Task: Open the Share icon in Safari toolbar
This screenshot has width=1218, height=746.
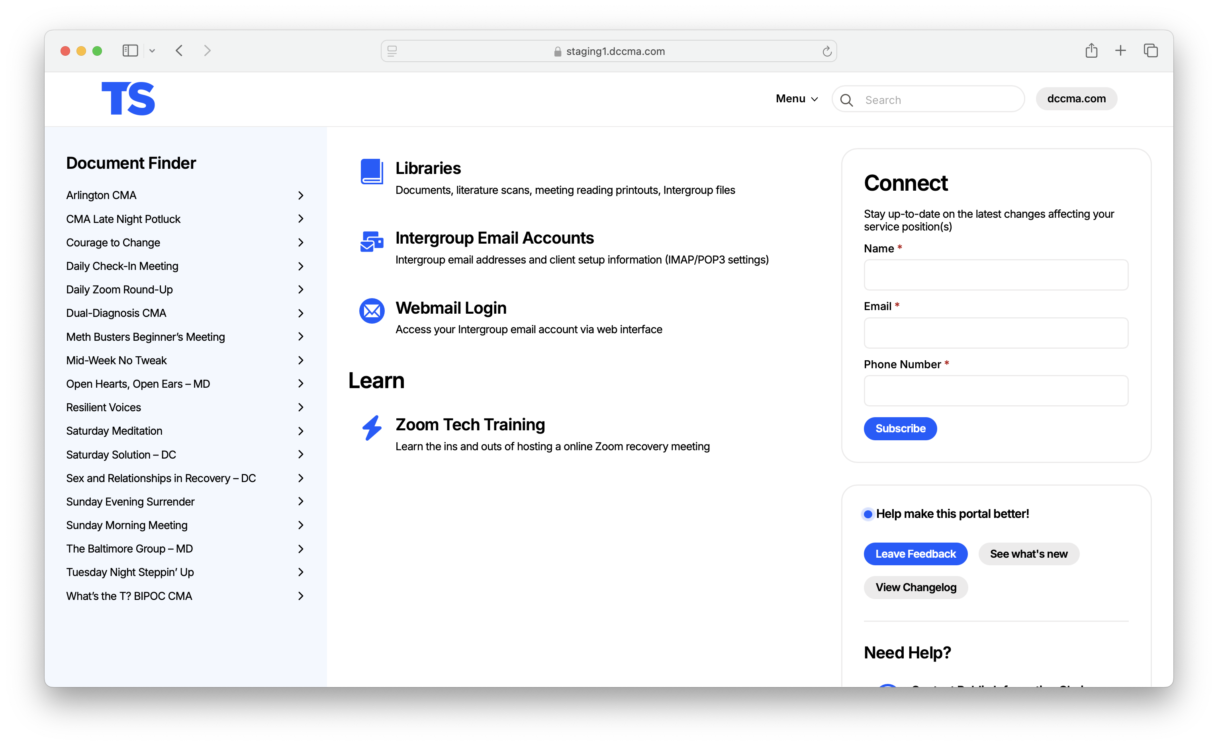Action: (1091, 51)
